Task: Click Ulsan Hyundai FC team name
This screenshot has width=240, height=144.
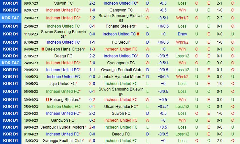Action: click(x=120, y=107)
